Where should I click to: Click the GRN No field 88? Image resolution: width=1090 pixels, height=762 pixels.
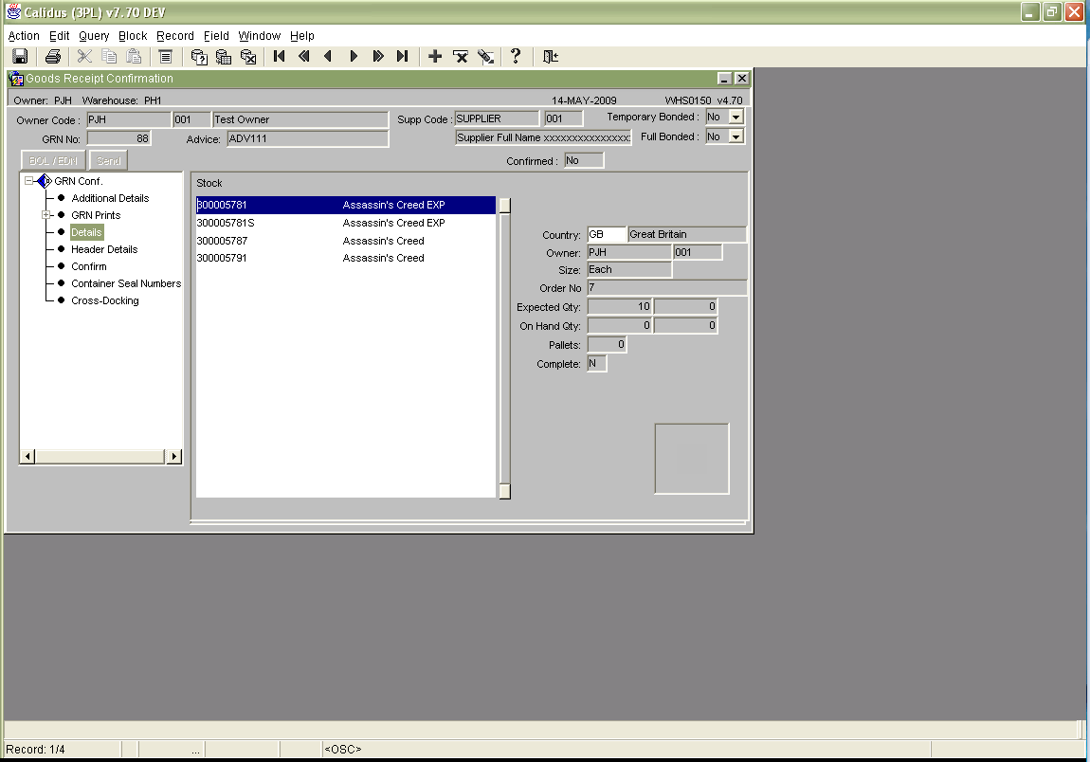coord(118,138)
